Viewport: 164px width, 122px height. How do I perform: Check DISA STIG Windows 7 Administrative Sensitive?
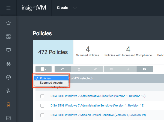coord(42,105)
